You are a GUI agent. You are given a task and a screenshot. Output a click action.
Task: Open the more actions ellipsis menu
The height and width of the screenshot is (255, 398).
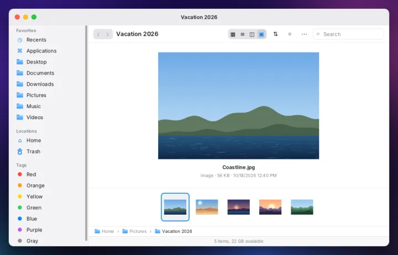coord(304,34)
